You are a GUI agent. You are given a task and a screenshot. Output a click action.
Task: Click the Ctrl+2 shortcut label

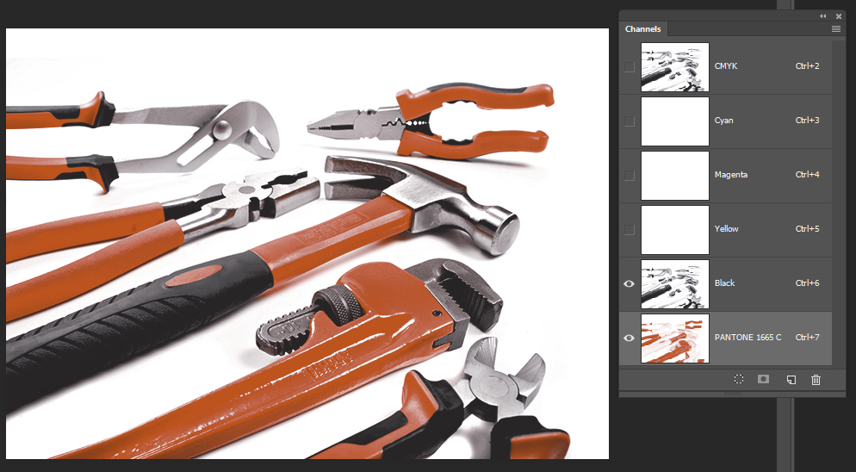(808, 66)
